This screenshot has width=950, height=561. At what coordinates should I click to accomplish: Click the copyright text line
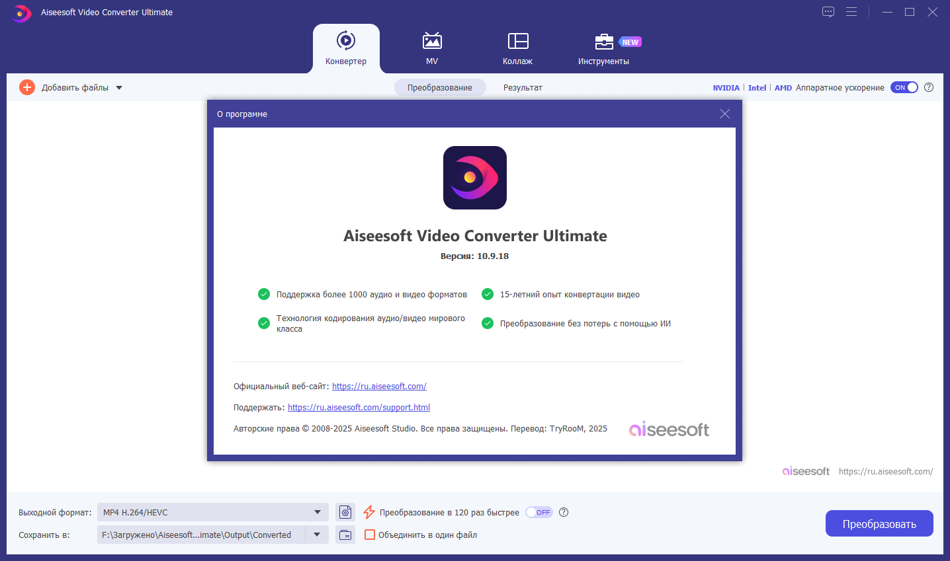pos(420,429)
